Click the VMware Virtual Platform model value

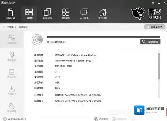pyautogui.click(x=76, y=55)
